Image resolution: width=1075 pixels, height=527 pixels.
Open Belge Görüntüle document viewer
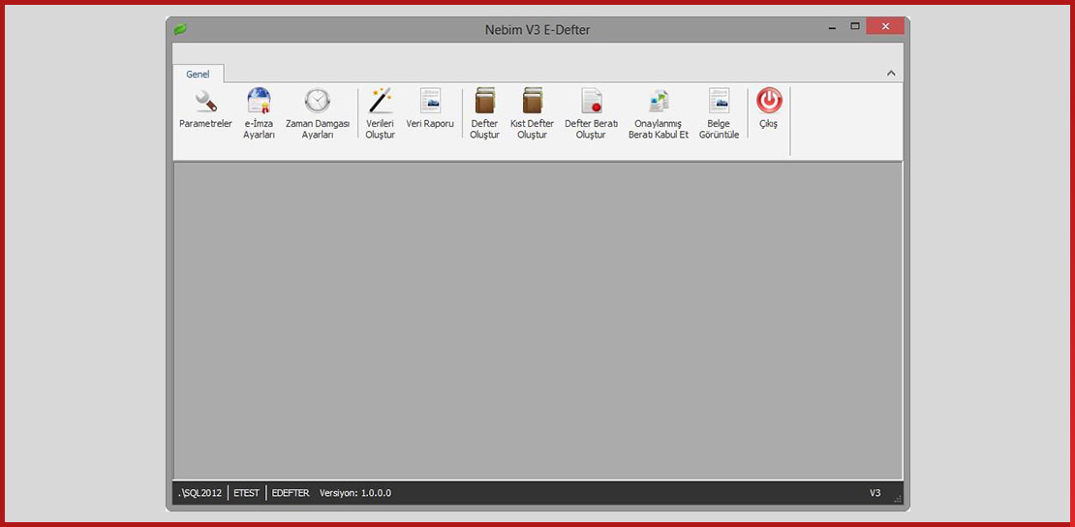coord(719,114)
